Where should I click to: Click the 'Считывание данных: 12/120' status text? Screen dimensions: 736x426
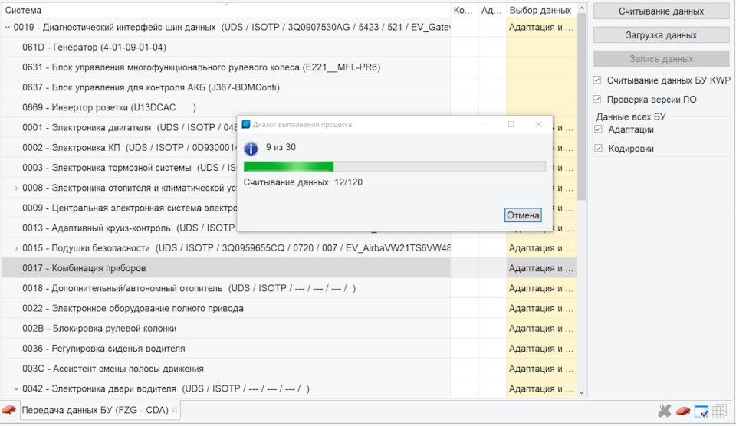coord(303,182)
